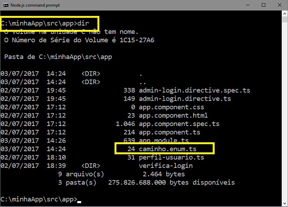Click the vertical scrollbar track below thumb

pyautogui.click(x=285, y=111)
